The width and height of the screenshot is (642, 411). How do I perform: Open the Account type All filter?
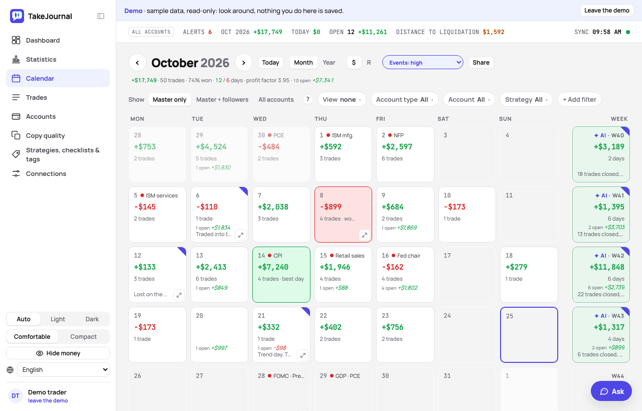[x=405, y=99]
